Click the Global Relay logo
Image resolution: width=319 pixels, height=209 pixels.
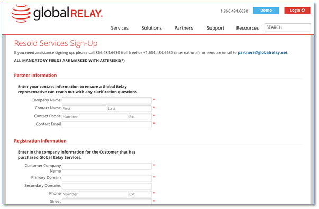point(57,14)
